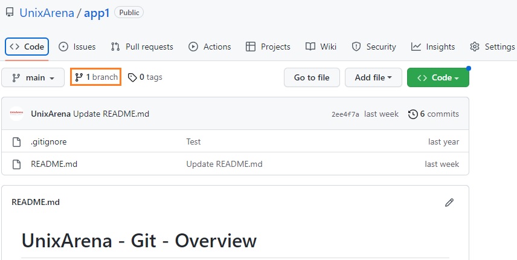Screen dimensions: 517x260
Task: View the 1 branch link
Action: [x=96, y=77]
